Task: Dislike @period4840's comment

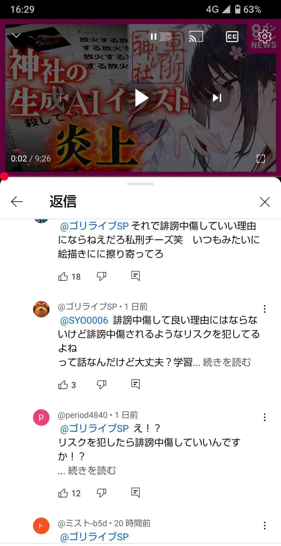Action: pyautogui.click(x=101, y=493)
